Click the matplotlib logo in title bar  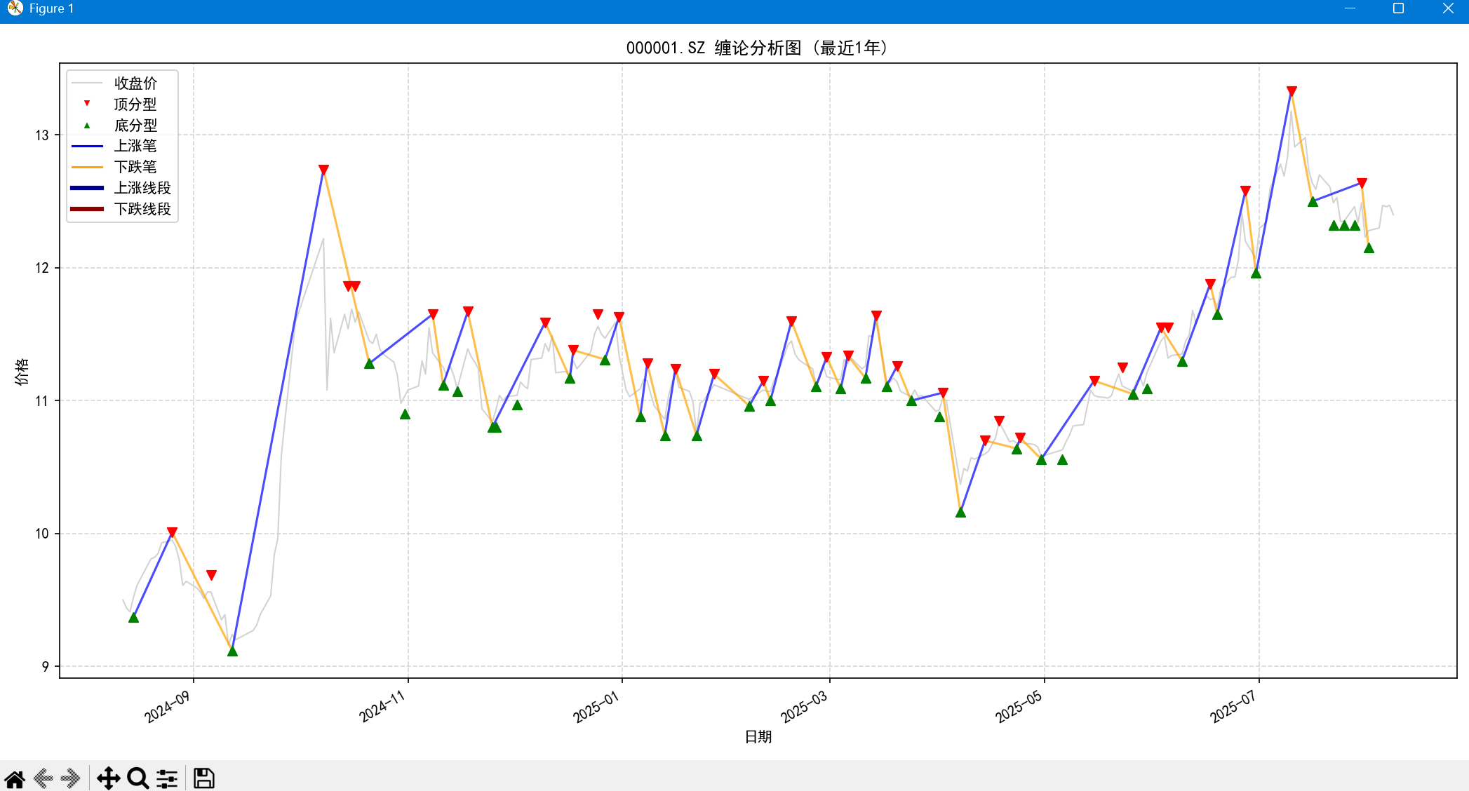15,8
